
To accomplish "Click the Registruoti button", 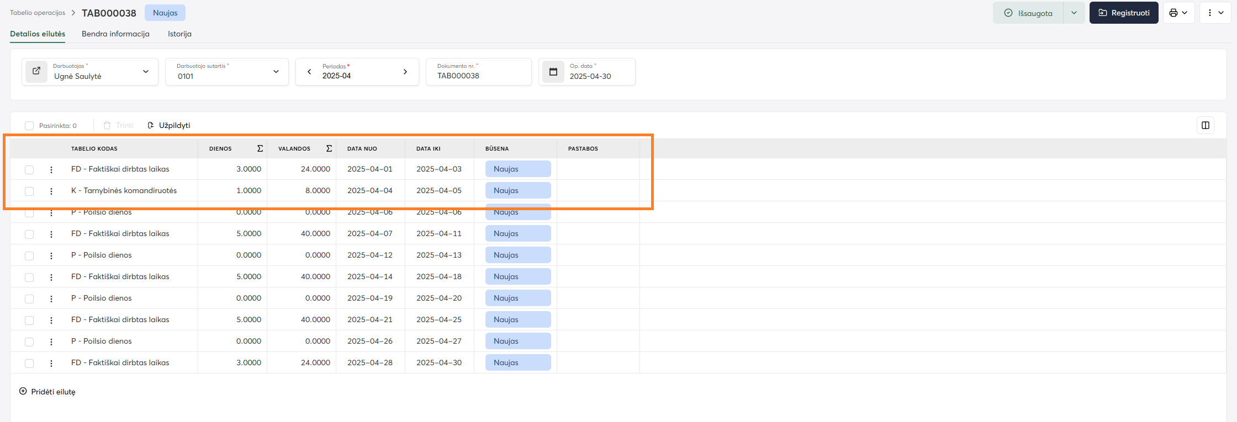I will pyautogui.click(x=1123, y=13).
